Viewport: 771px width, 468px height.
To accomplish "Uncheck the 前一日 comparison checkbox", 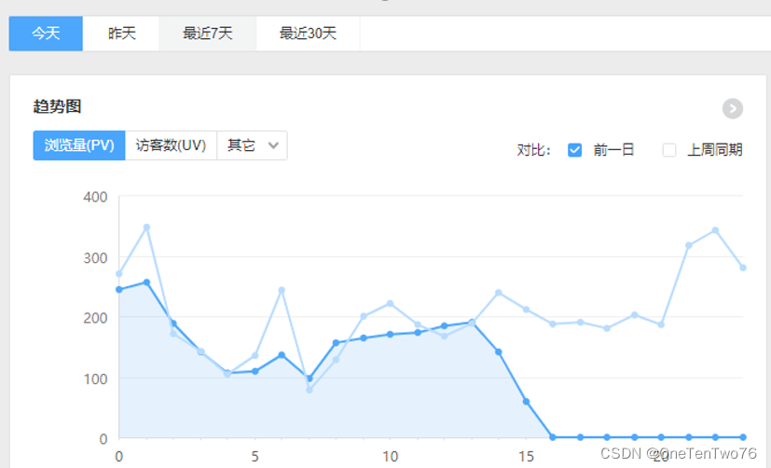I will 575,150.
